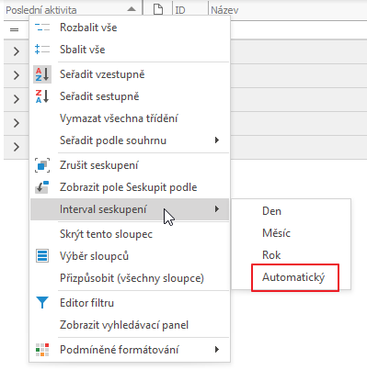Image resolution: width=367 pixels, height=370 pixels.
Task: Click the Rozbalit vše expand-all icon
Action: click(42, 28)
